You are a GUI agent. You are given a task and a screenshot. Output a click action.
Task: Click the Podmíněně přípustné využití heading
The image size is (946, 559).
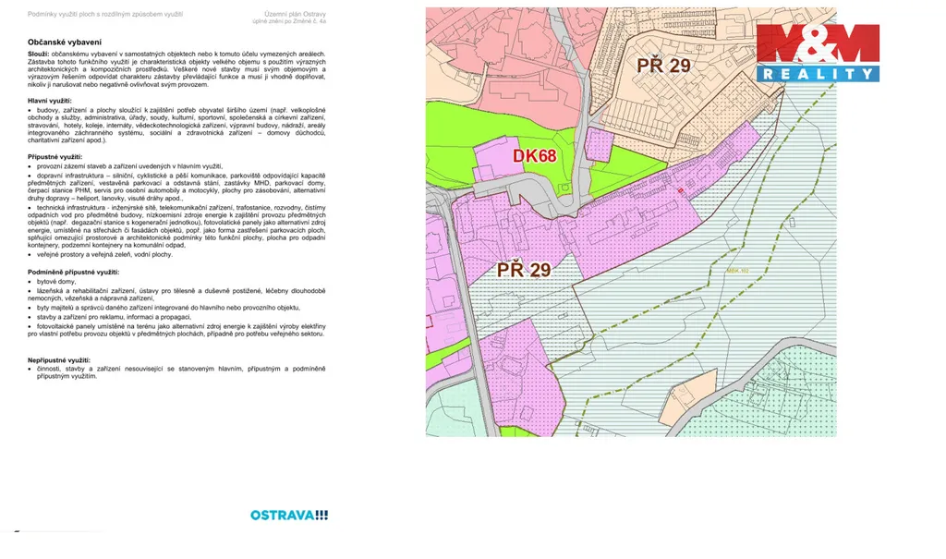73,273
